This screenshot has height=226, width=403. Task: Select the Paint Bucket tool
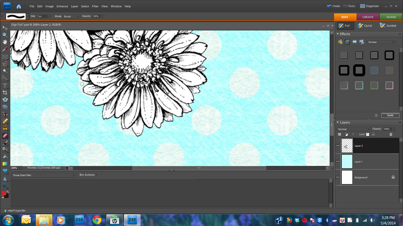point(5,157)
